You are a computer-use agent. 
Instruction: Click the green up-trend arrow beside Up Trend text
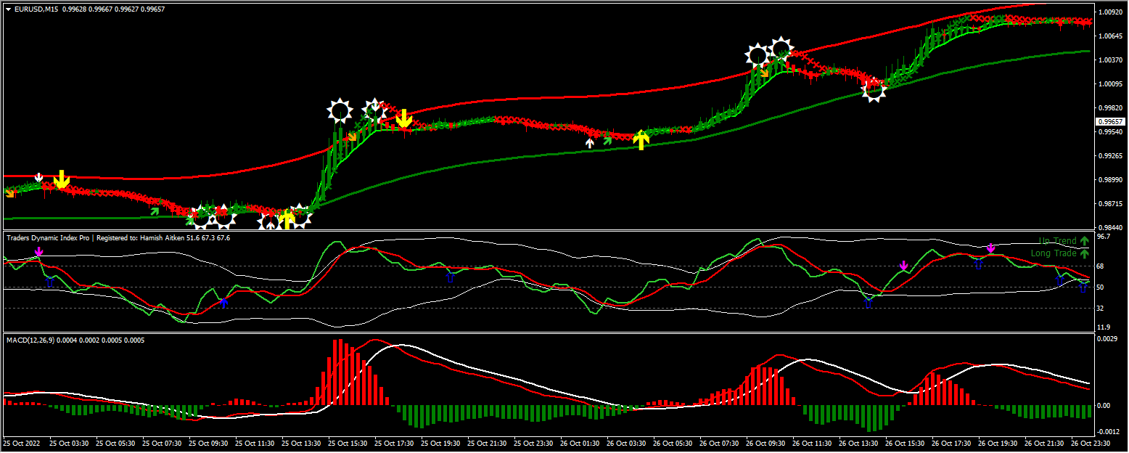(1083, 240)
